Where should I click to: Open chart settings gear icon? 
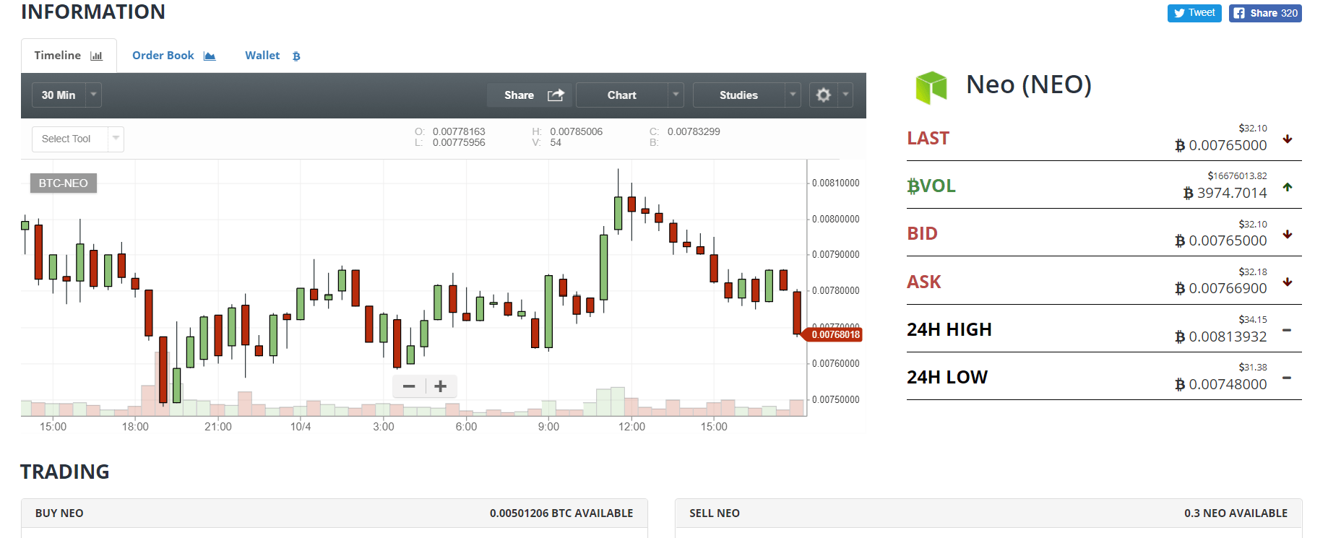824,95
